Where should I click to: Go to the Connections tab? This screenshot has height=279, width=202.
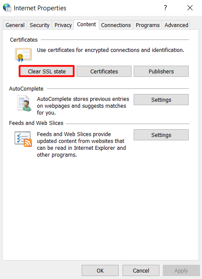(x=116, y=25)
